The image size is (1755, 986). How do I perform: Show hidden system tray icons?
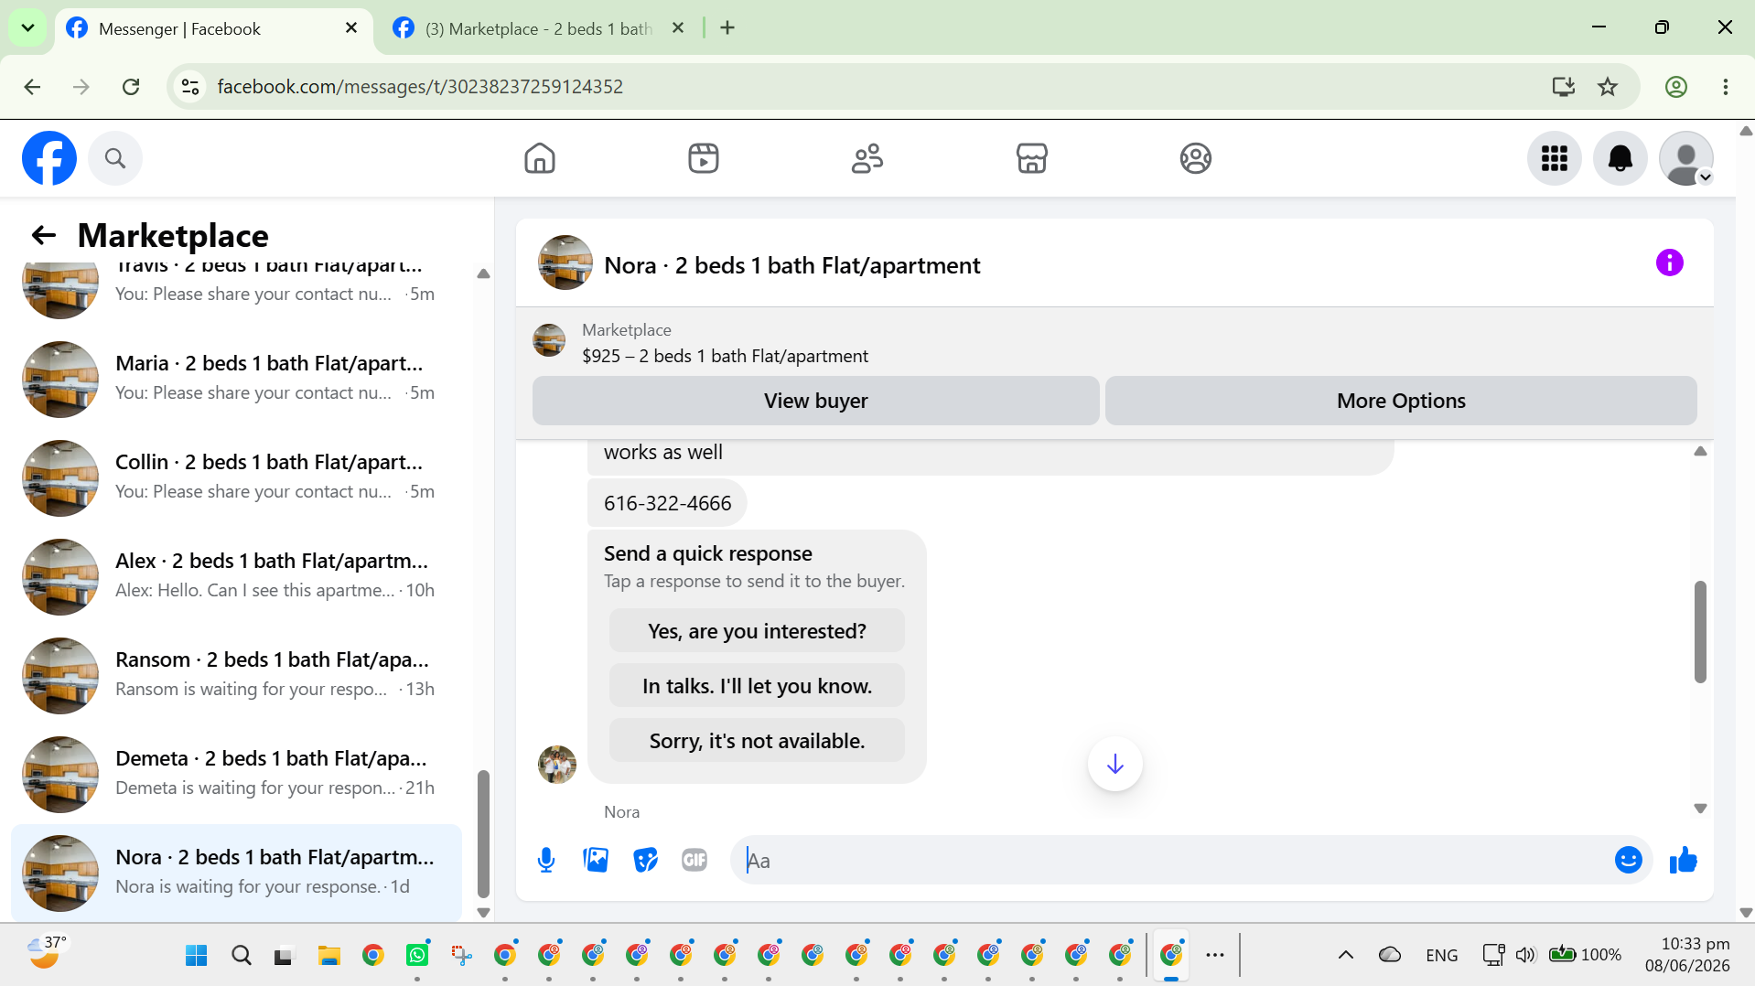pos(1346,956)
